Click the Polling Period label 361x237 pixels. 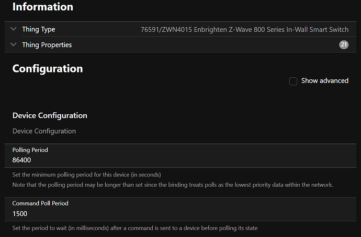coord(30,150)
